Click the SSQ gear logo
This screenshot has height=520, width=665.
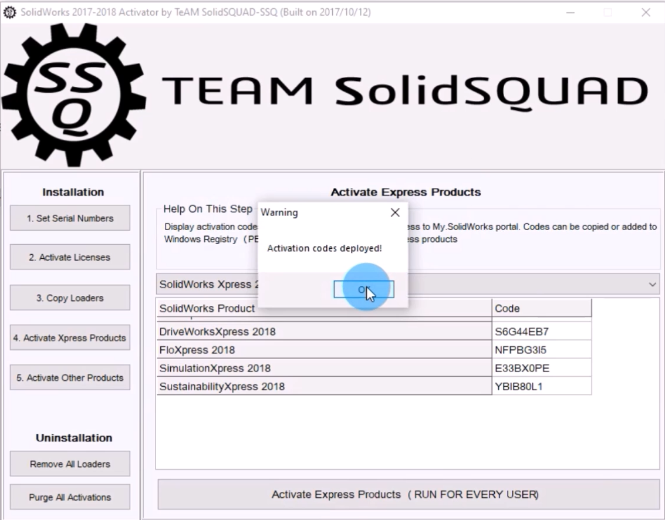[x=71, y=95]
